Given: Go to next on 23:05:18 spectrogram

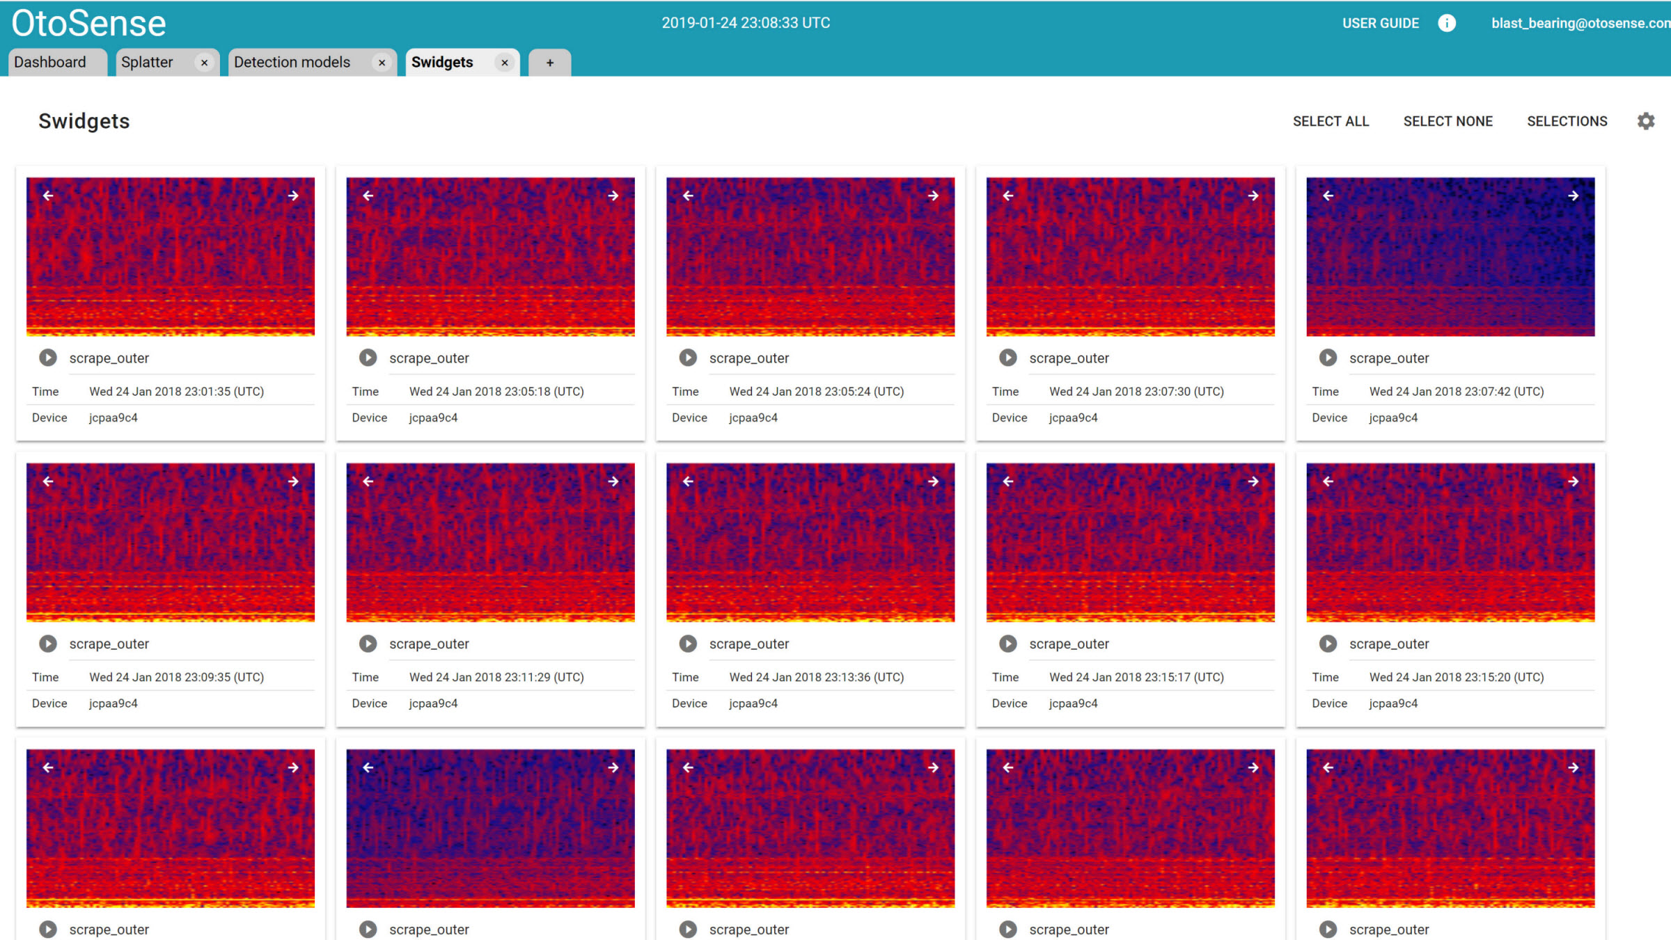Looking at the screenshot, I should pos(613,196).
